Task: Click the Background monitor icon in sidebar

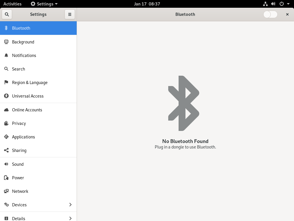Action: (6, 42)
